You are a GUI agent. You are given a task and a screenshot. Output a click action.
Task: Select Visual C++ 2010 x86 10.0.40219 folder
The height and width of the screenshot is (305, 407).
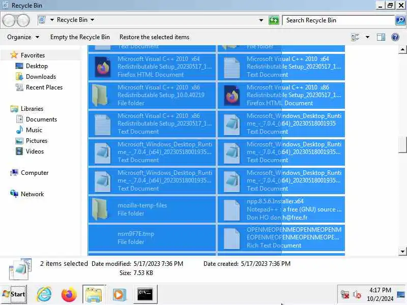pos(152,95)
